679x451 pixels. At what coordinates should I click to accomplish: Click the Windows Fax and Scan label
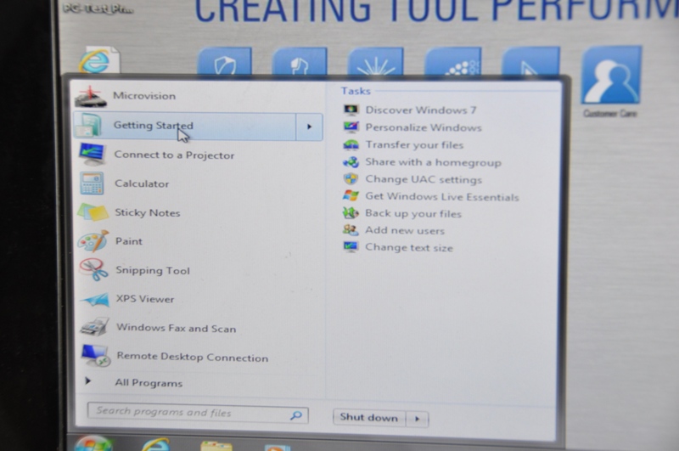coord(176,328)
